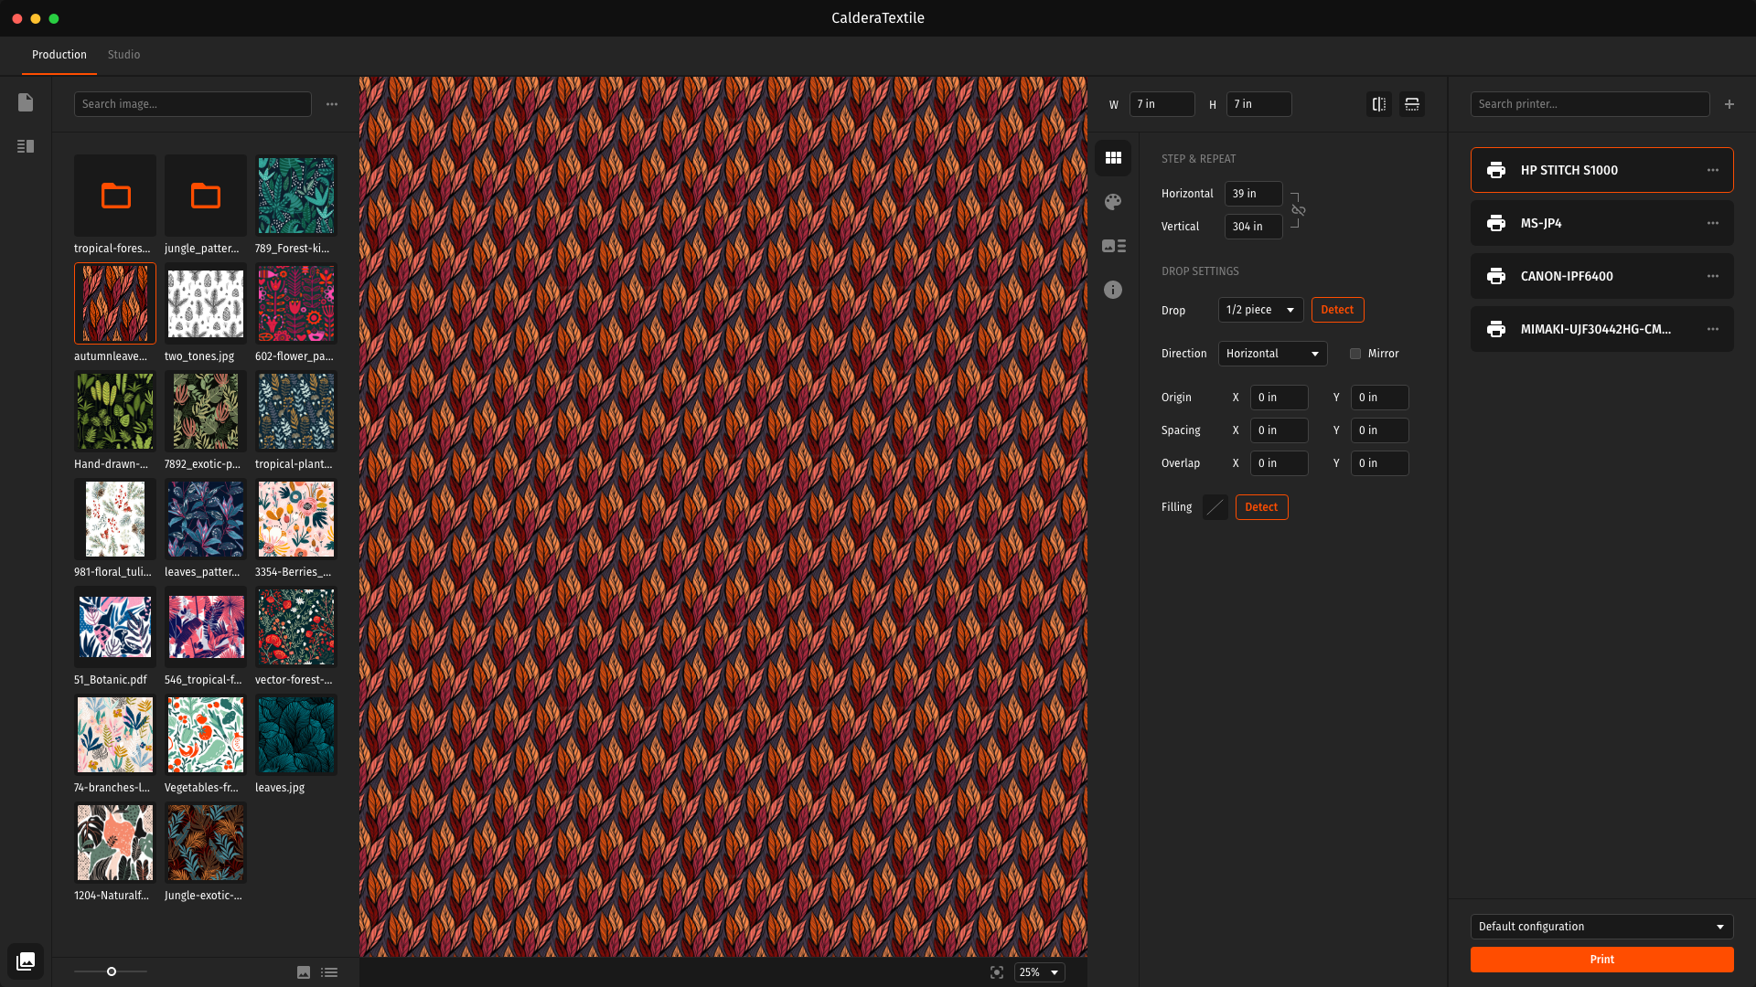Click the Spacing Y field

pyautogui.click(x=1379, y=430)
